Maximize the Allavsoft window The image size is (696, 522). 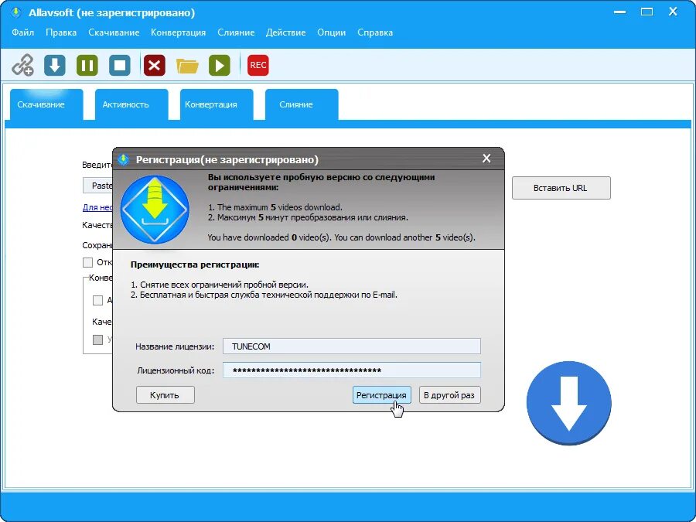pyautogui.click(x=647, y=12)
